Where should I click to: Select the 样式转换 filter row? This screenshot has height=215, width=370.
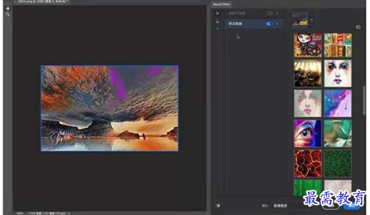pyautogui.click(x=254, y=24)
